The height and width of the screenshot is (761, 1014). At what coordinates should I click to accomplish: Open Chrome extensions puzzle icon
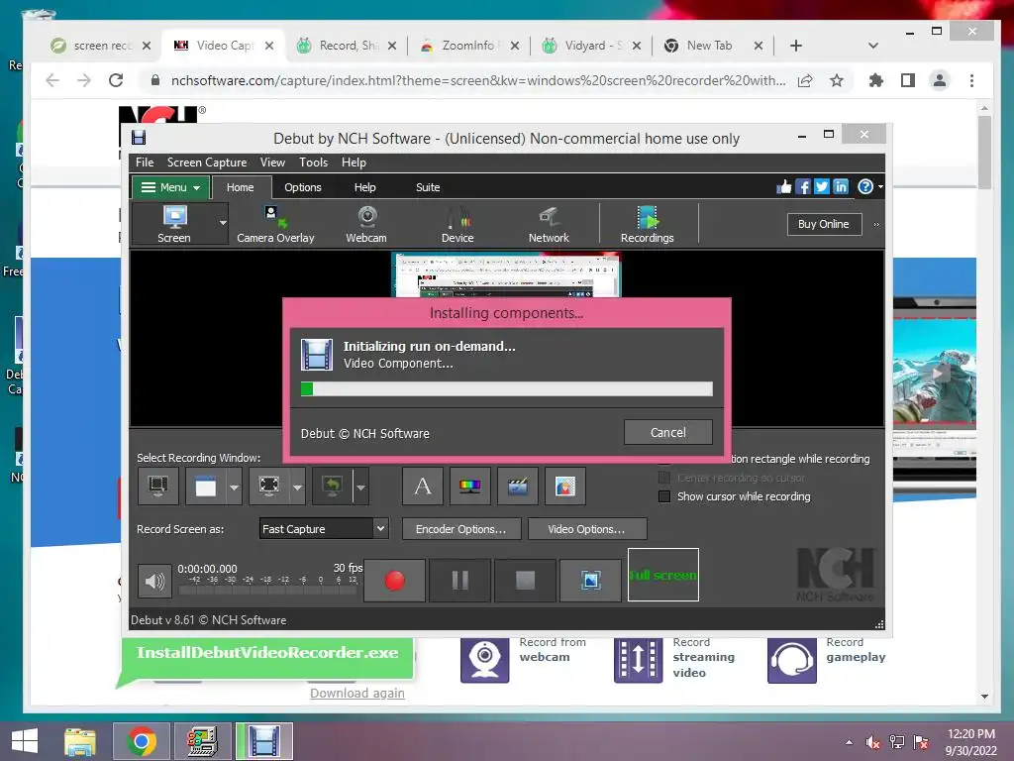coord(875,81)
